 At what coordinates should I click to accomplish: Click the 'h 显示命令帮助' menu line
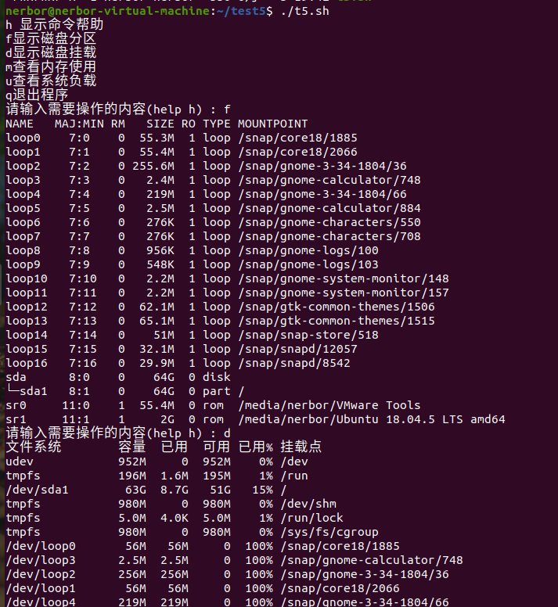click(x=55, y=25)
